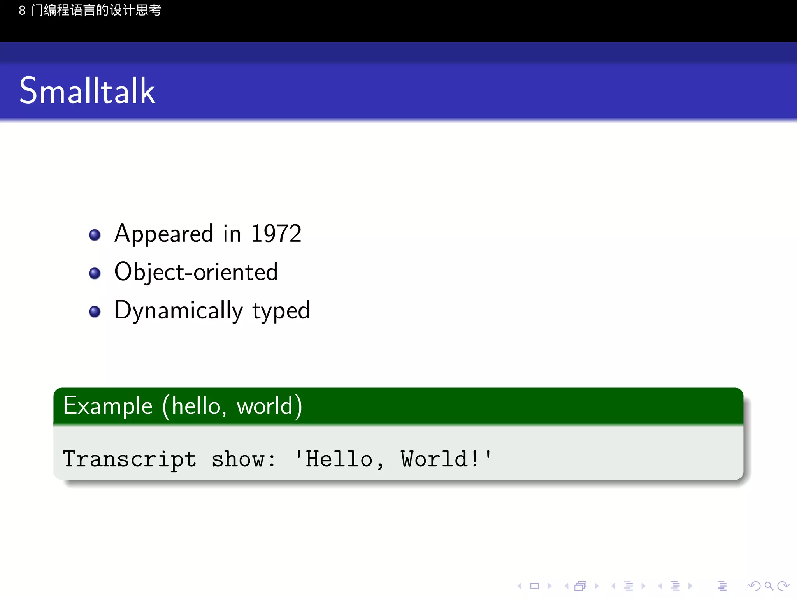
Task: Go to previous section arrow
Action: (660, 586)
